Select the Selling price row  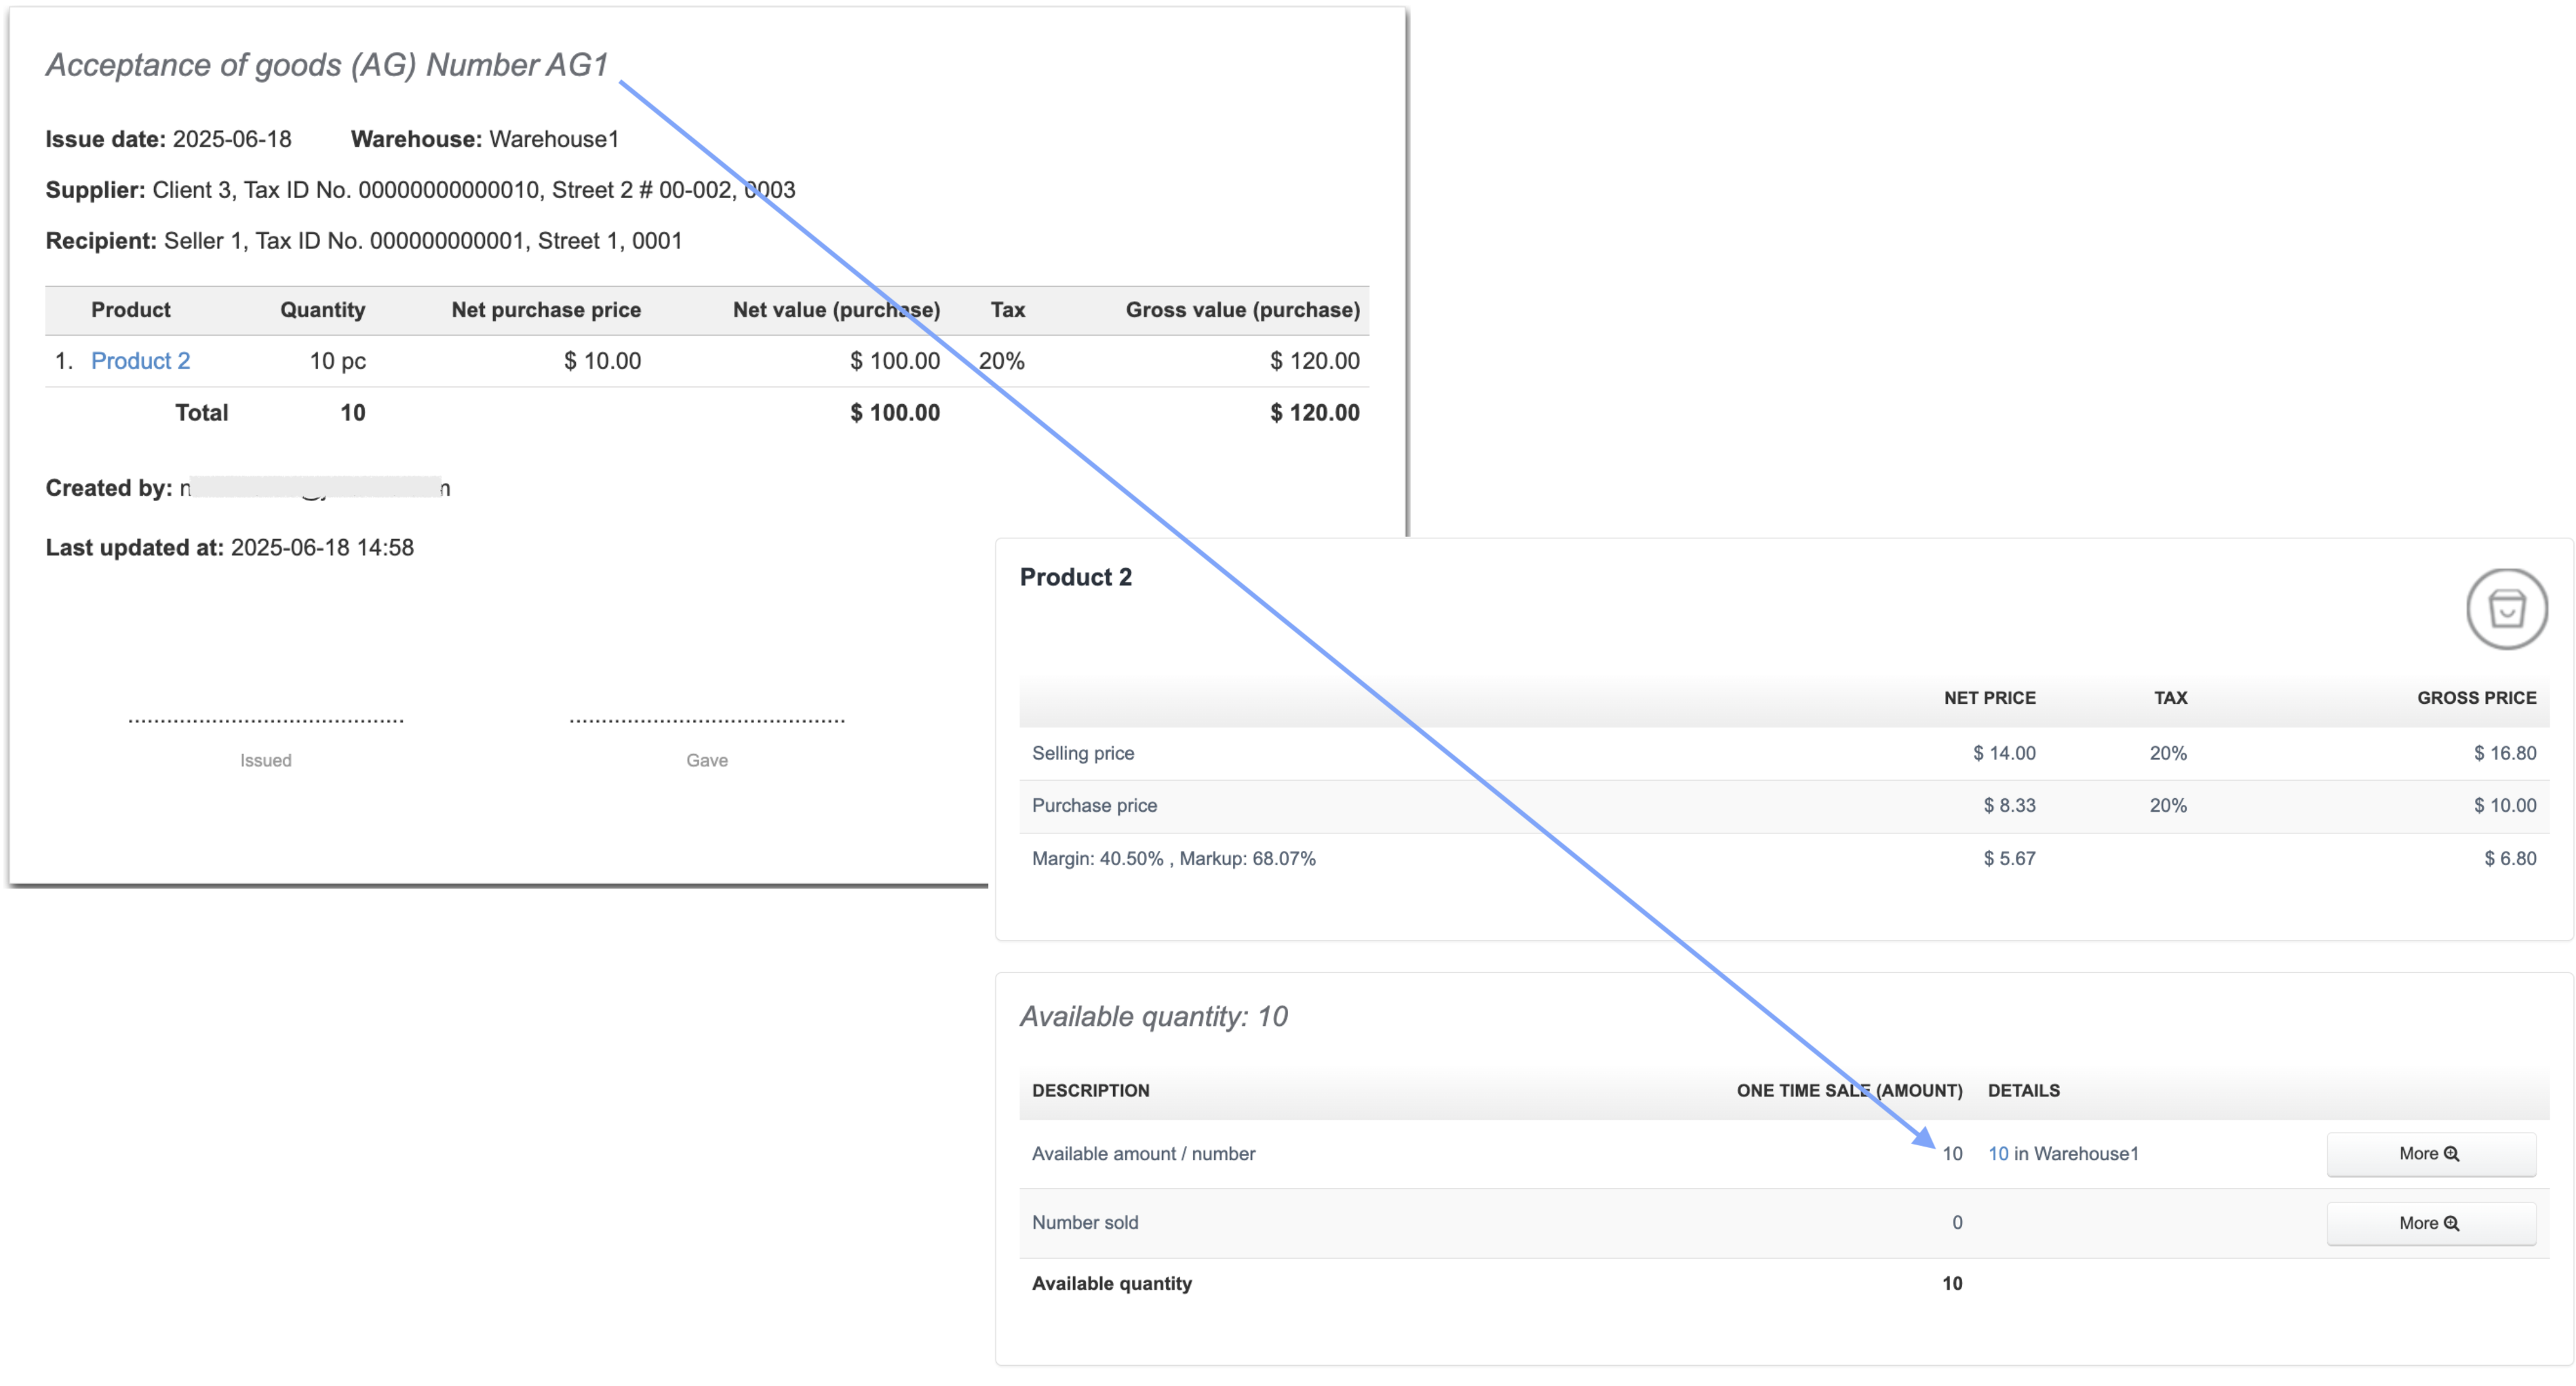1083,753
